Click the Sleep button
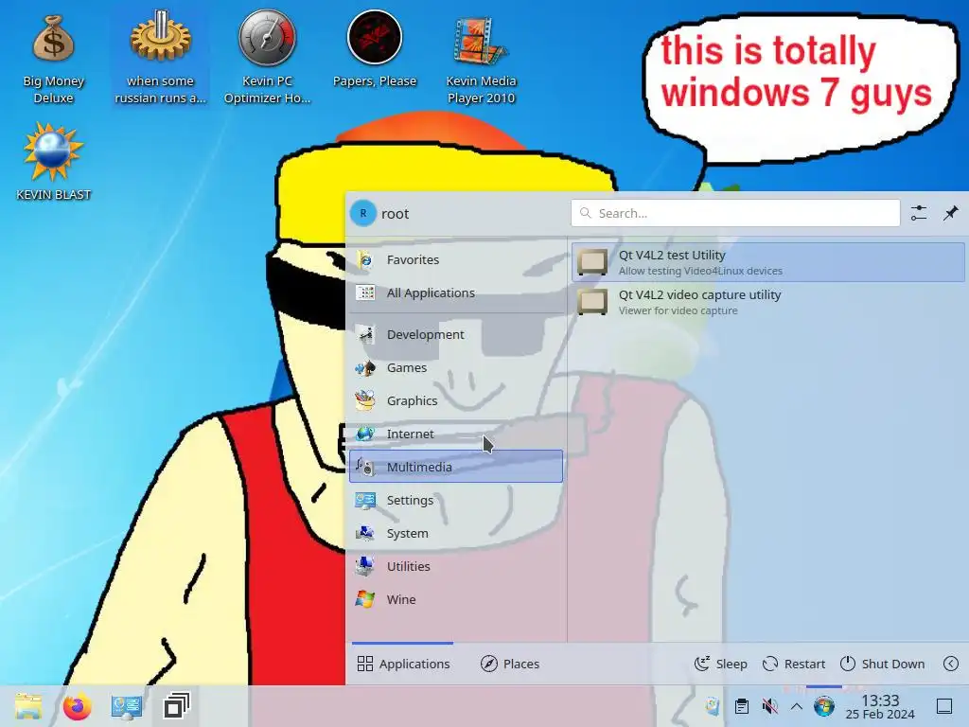Viewport: 969px width, 727px height. (x=720, y=664)
